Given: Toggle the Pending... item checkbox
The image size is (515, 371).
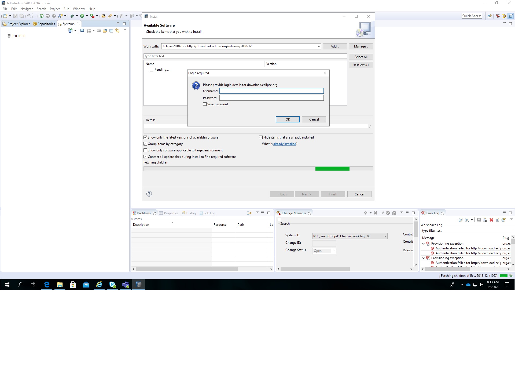Looking at the screenshot, I should pyautogui.click(x=152, y=70).
